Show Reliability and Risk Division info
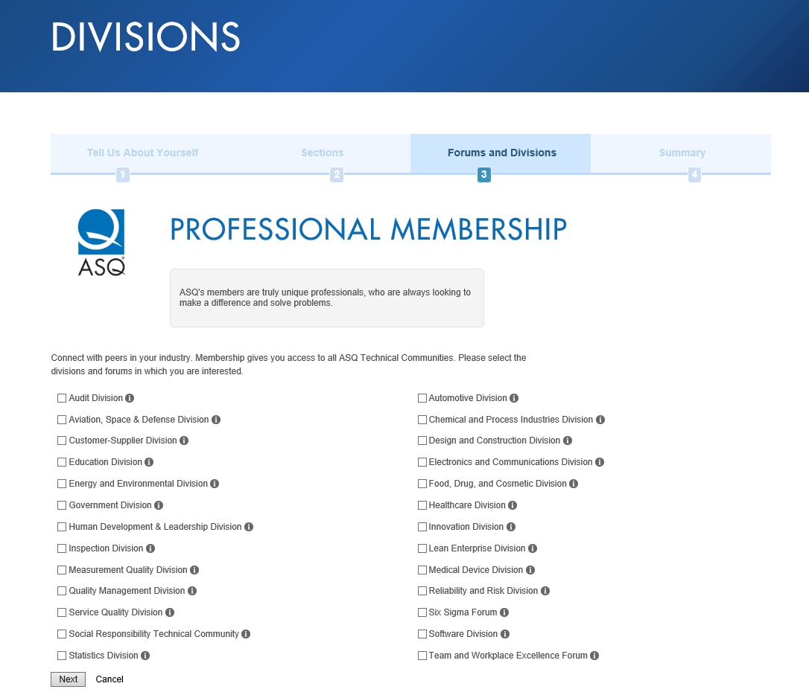 point(545,591)
